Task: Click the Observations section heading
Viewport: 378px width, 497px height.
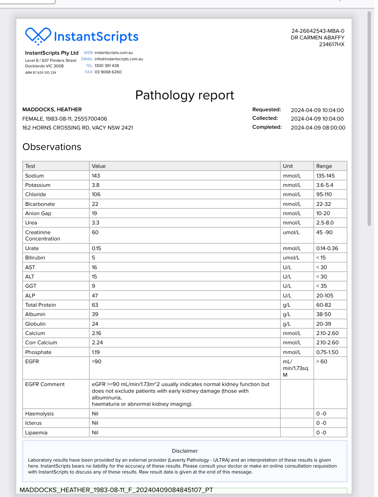Action: pos(52,147)
